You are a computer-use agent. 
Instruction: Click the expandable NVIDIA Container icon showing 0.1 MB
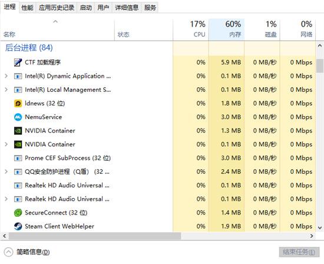point(18,144)
